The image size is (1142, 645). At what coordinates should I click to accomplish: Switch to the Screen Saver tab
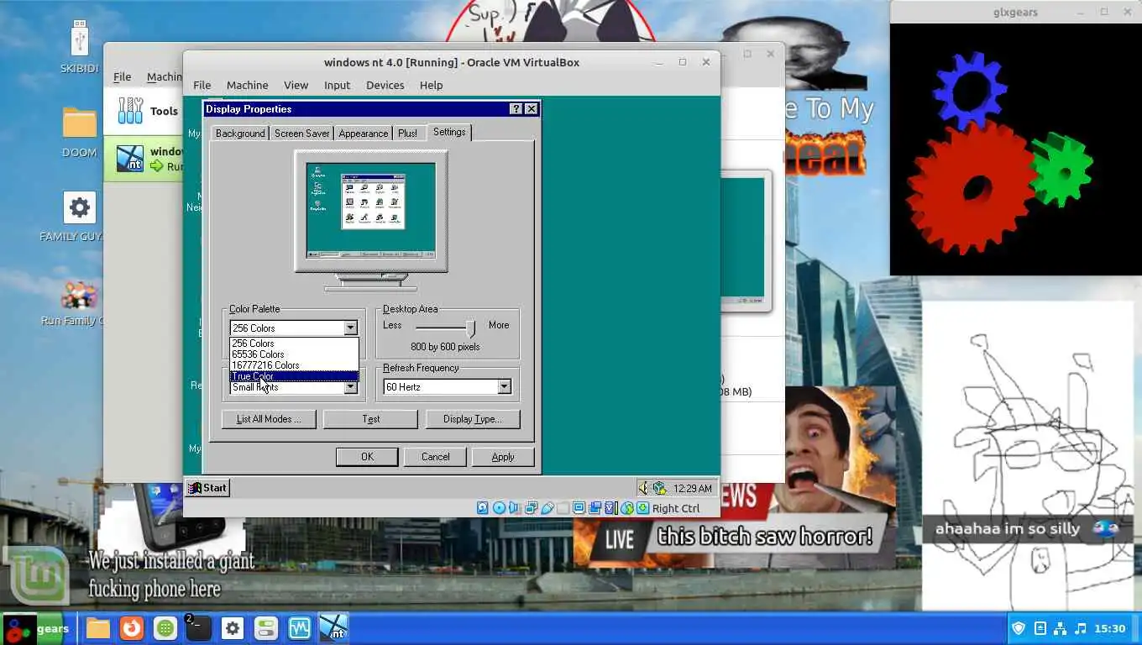(x=301, y=134)
